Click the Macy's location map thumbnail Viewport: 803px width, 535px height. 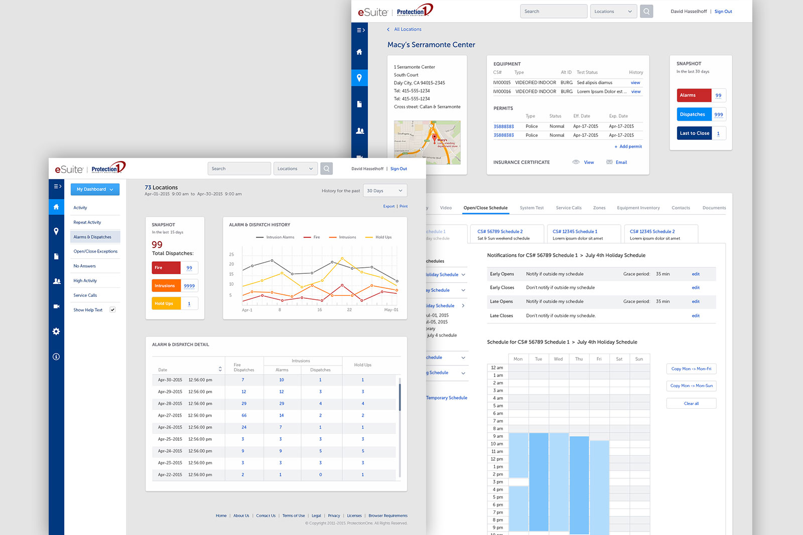tap(427, 142)
